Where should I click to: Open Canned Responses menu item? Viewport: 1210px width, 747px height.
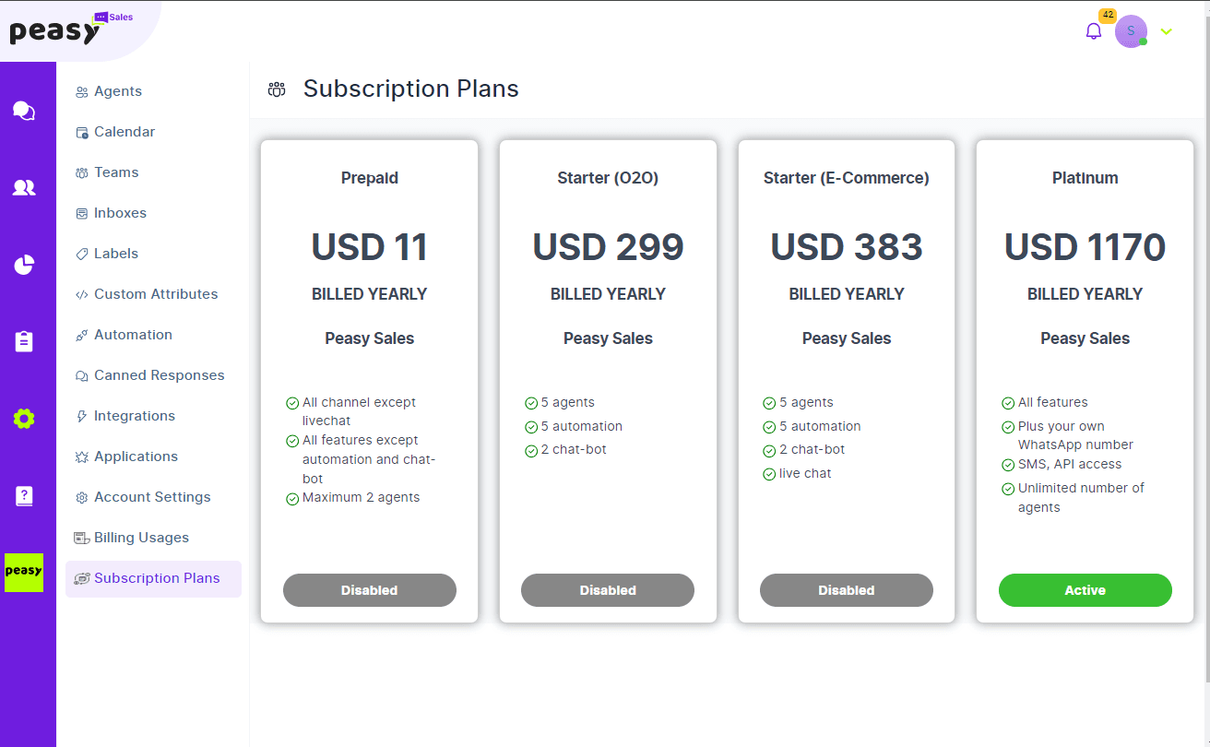(159, 375)
